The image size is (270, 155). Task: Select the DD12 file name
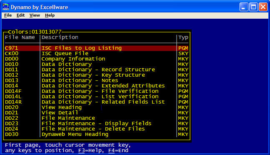12,75
